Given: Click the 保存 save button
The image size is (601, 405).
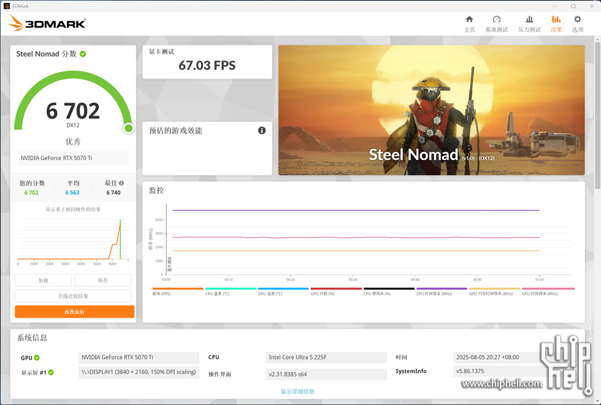Looking at the screenshot, I should tap(103, 280).
